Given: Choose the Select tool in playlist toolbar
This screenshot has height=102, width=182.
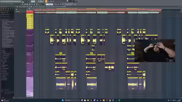Looking at the screenshot, I should (x=28, y=7).
